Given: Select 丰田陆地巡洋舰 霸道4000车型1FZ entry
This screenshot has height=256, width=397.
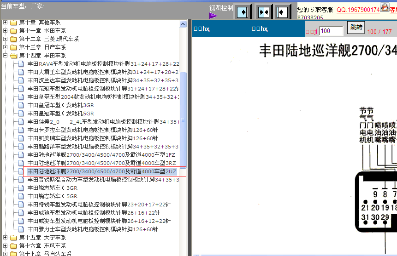Looking at the screenshot, I should [x=101, y=155].
